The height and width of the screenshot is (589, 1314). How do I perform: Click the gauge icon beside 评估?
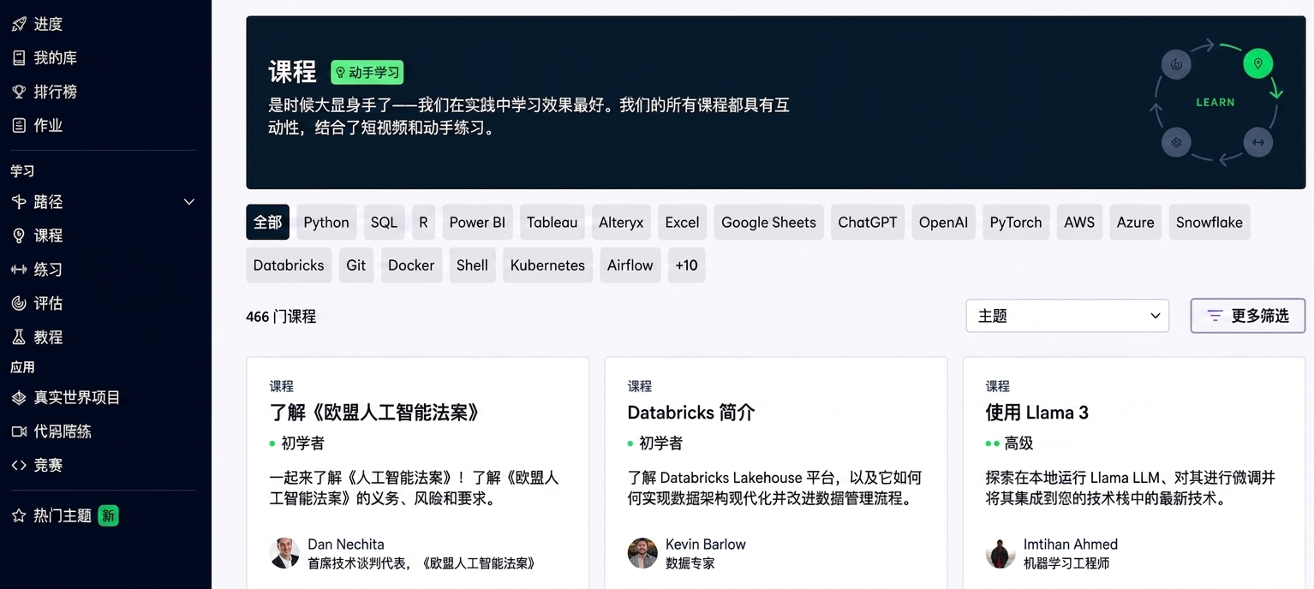click(x=19, y=303)
